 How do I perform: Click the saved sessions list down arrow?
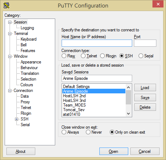pos(128,114)
